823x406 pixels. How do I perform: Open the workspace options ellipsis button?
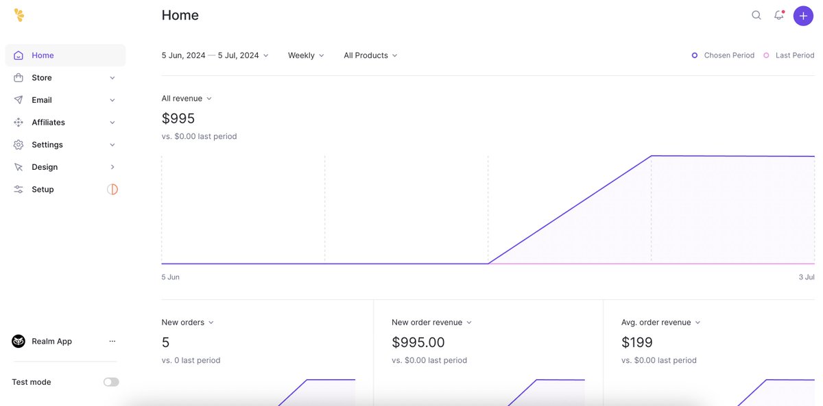pyautogui.click(x=112, y=340)
